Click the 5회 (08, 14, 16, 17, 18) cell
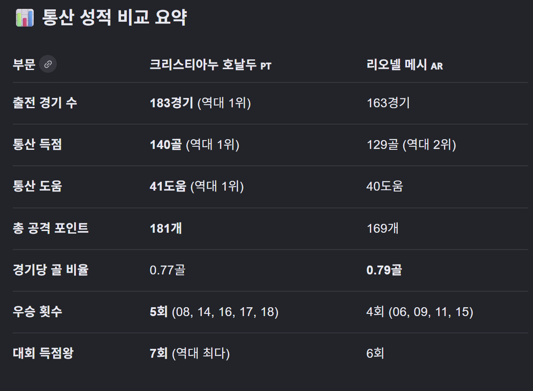This screenshot has height=391, width=533. (x=214, y=312)
